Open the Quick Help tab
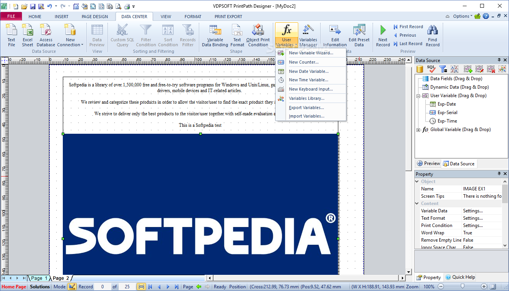This screenshot has width=509, height=291. [x=460, y=277]
